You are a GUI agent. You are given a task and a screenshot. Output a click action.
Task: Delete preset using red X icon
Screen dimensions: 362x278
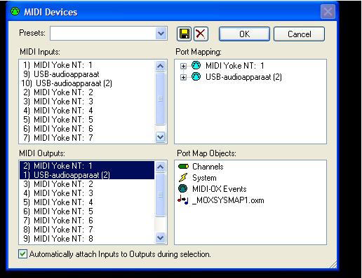coord(201,34)
